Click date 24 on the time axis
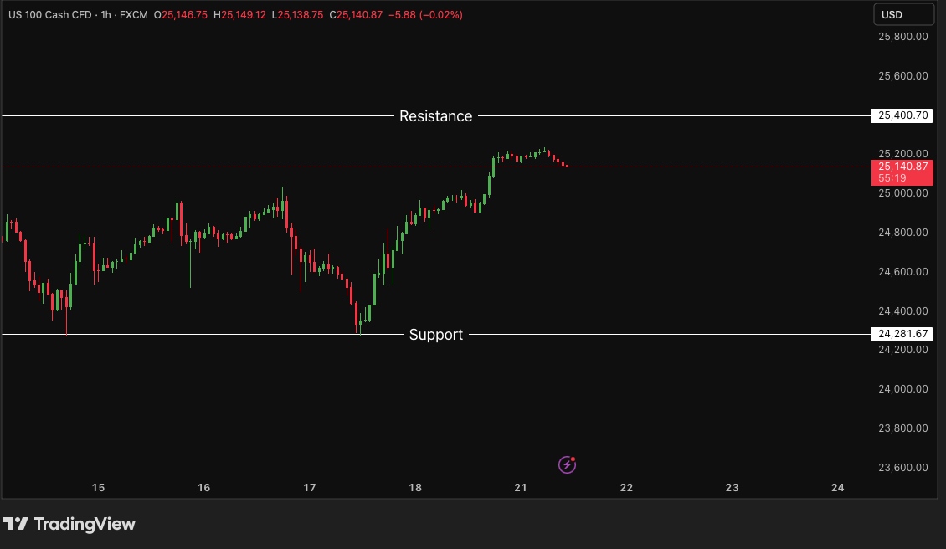This screenshot has height=549, width=946. (x=838, y=488)
